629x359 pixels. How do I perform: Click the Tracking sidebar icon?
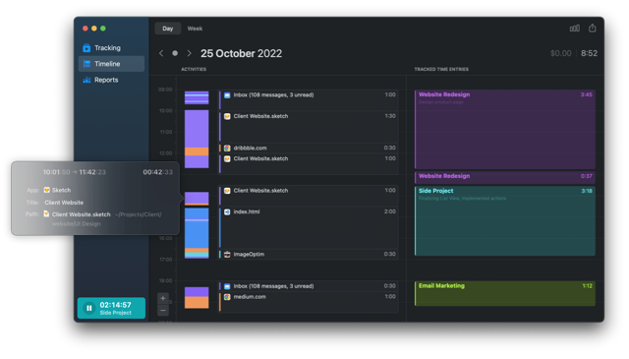coord(86,48)
